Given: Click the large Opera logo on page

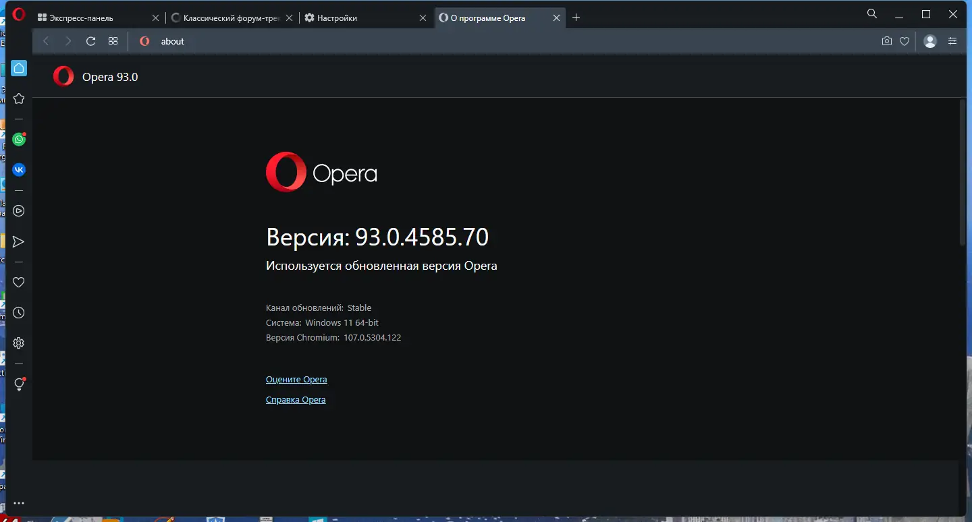Looking at the screenshot, I should coord(321,172).
